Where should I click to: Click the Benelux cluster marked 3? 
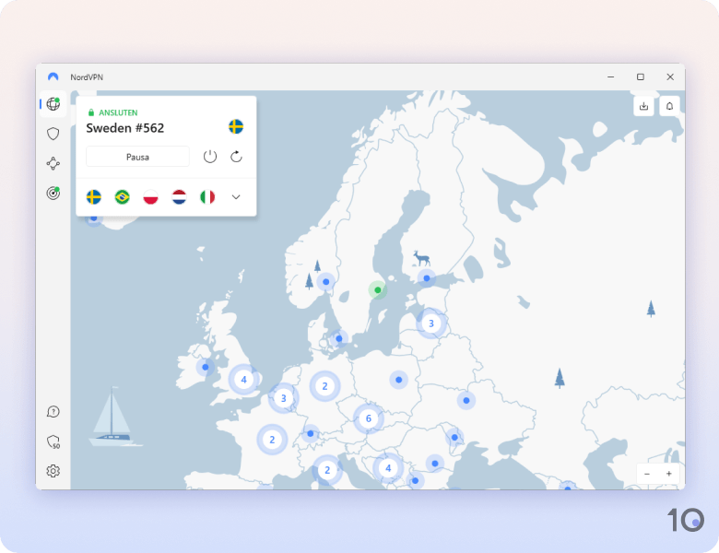[x=283, y=398]
